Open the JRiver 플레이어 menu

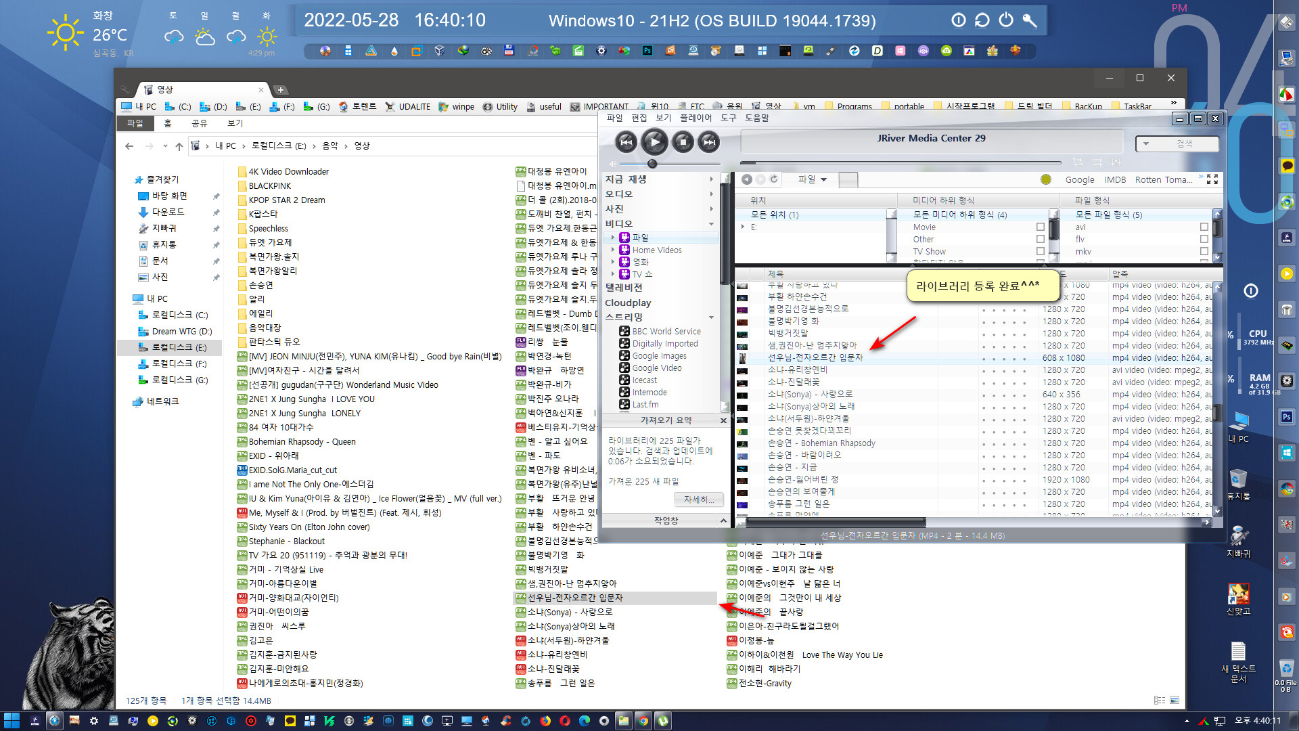(x=696, y=118)
